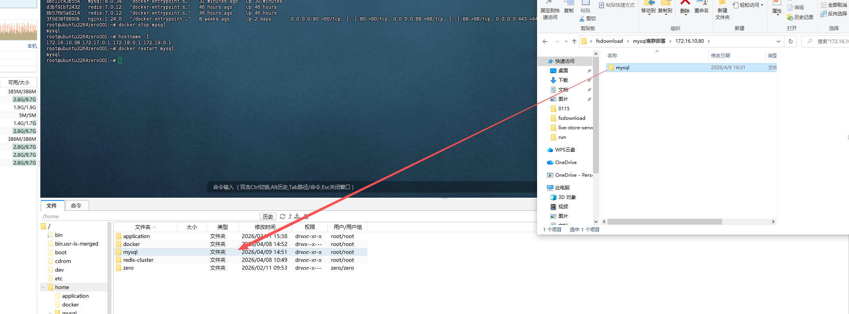Click the download icon in file panel toolbar
This screenshot has height=314, width=849.
click(297, 216)
